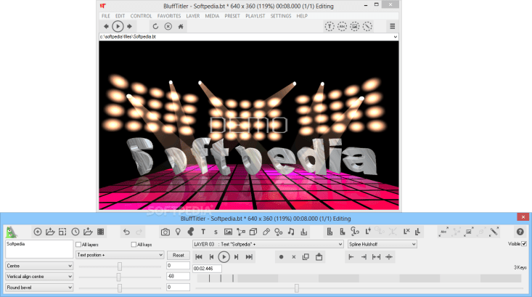The image size is (532, 297).
Task: Click the change picture icon in tool window
Action: [469, 232]
